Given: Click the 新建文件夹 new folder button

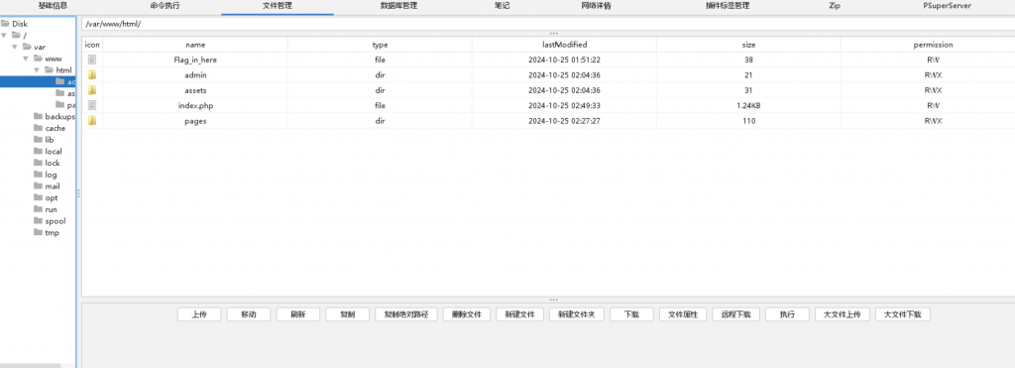Looking at the screenshot, I should coord(577,314).
